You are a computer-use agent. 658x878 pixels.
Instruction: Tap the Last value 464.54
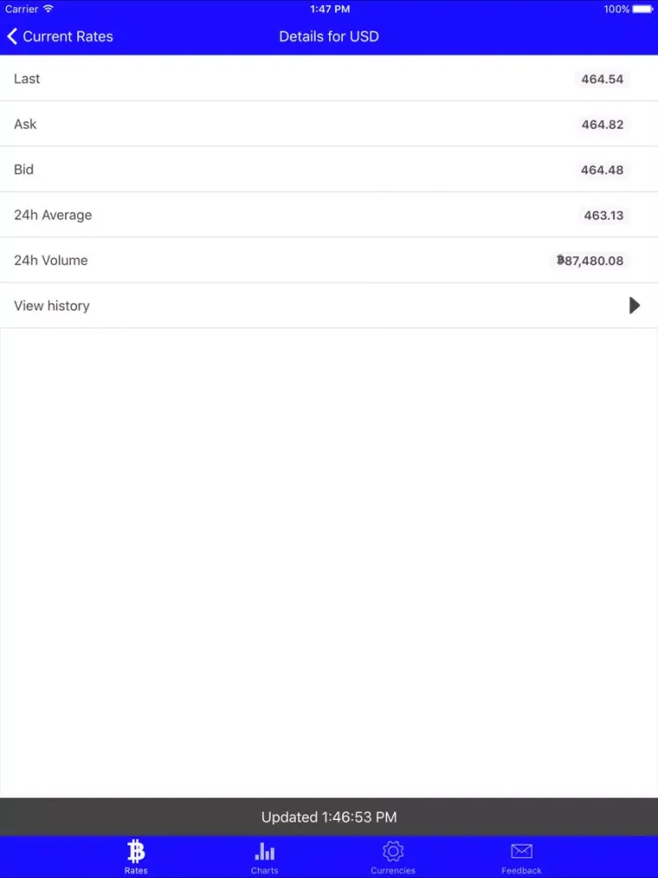tap(602, 79)
